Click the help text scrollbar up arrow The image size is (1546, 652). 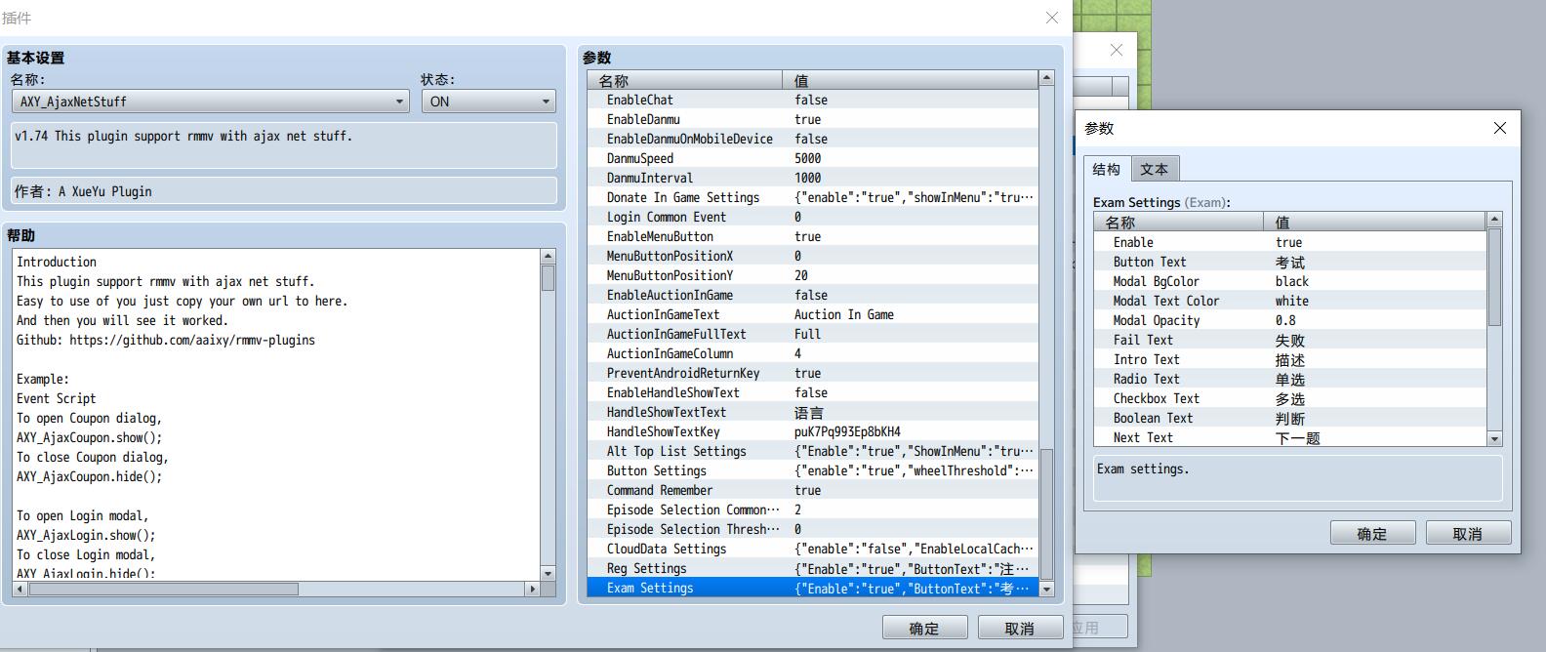pos(548,257)
